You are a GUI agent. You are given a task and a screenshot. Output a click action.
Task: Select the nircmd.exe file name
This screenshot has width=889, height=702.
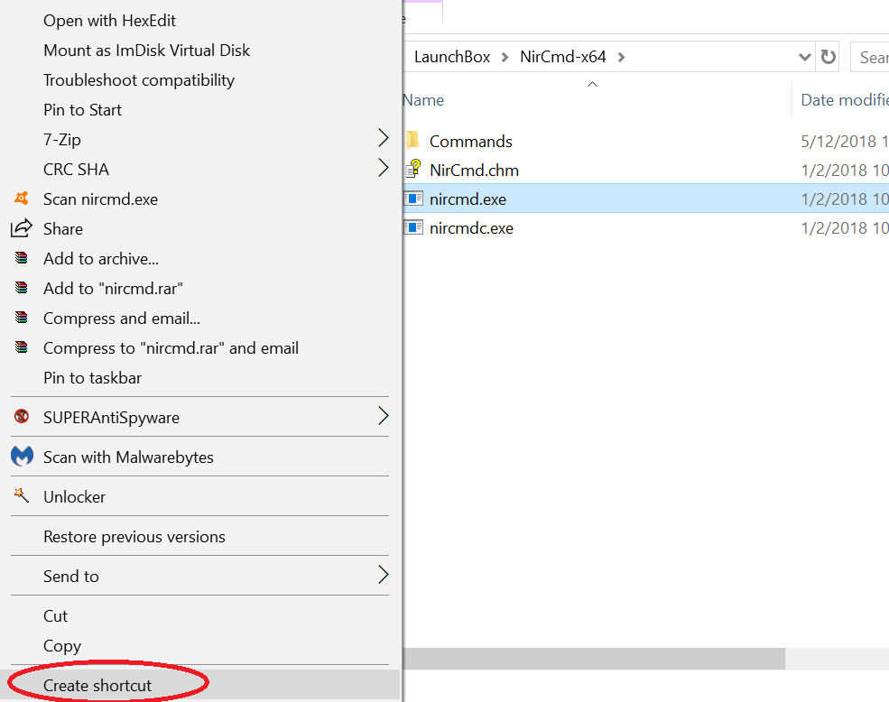[x=468, y=199]
